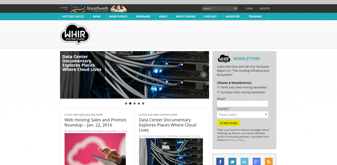The width and height of the screenshot is (337, 165).
Task: Click the Register link
Action: point(264,9)
